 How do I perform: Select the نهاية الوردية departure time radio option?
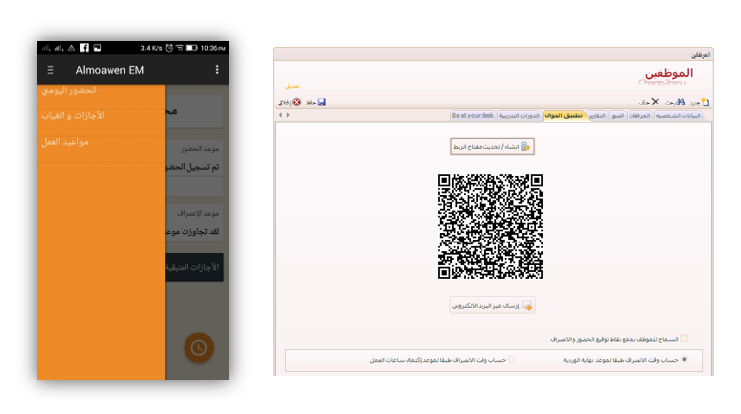click(684, 360)
